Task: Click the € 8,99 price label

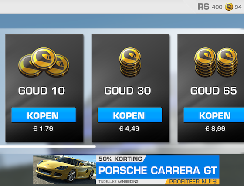Action: [215, 129]
